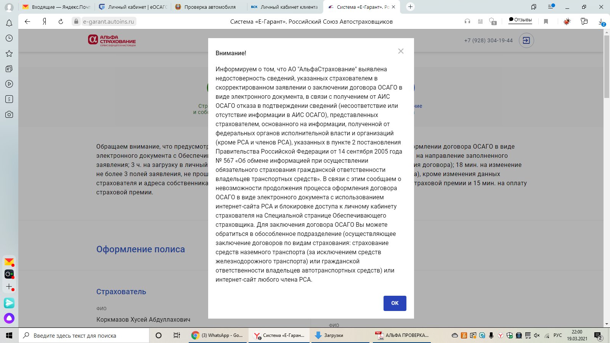Open Wi-Fi network tray icon
This screenshot has width=610, height=343.
tap(547, 335)
